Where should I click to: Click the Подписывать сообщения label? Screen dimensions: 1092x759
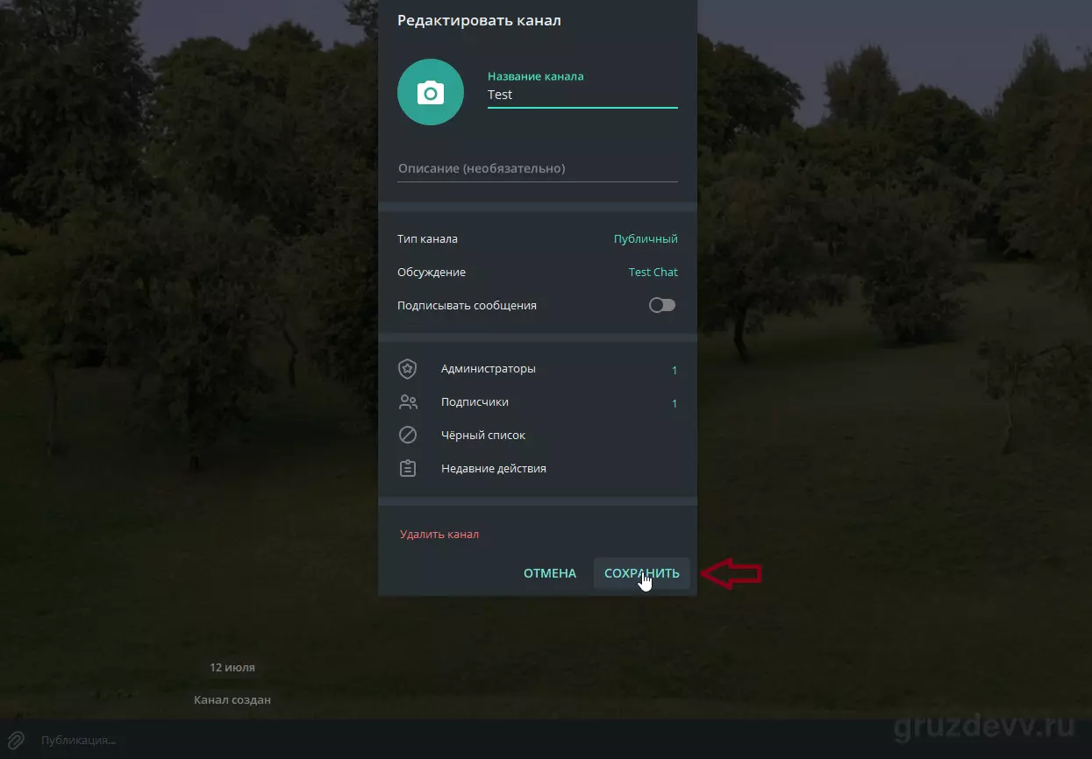(x=467, y=306)
